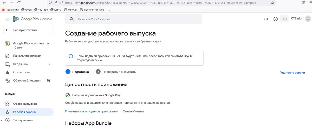The width and height of the screenshot is (312, 127).
Task: Click the padlock site security icon
Action: [x=56, y=3]
